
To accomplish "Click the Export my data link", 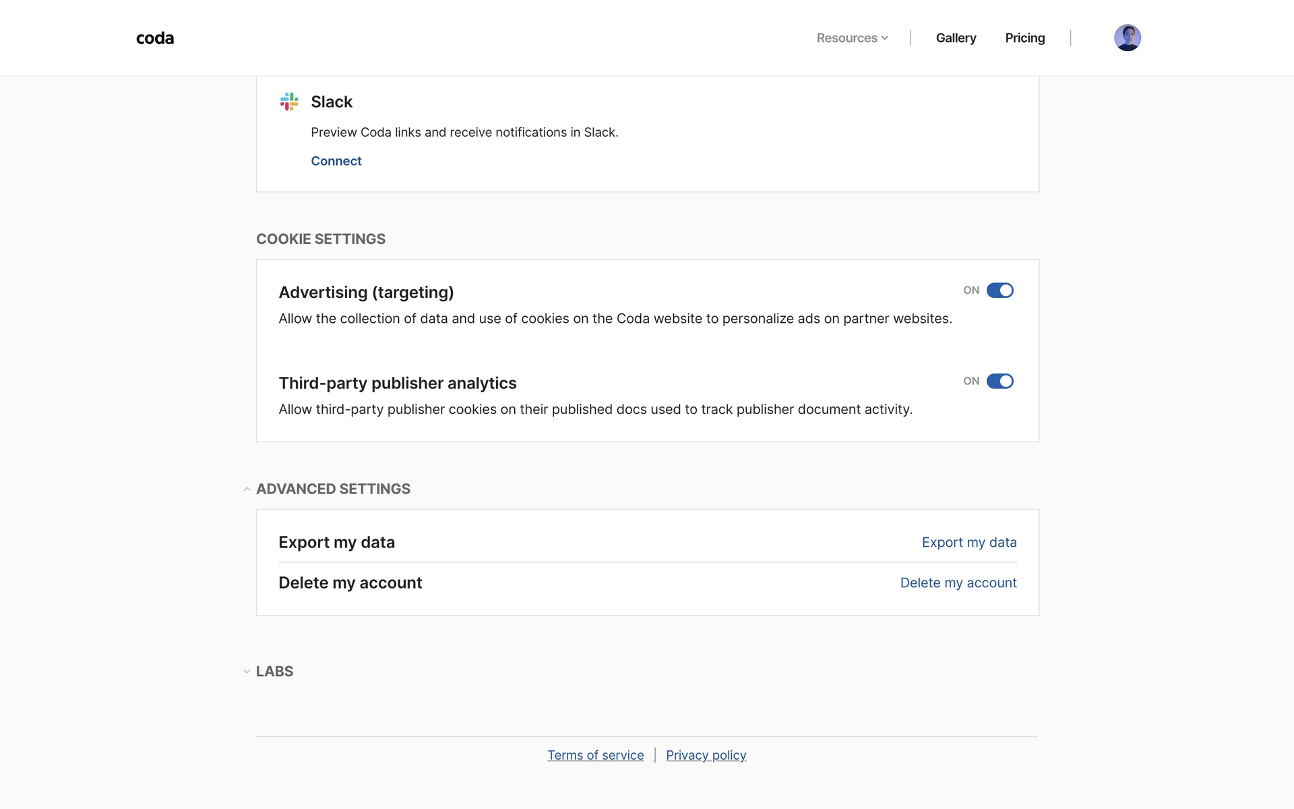I will click(x=968, y=543).
